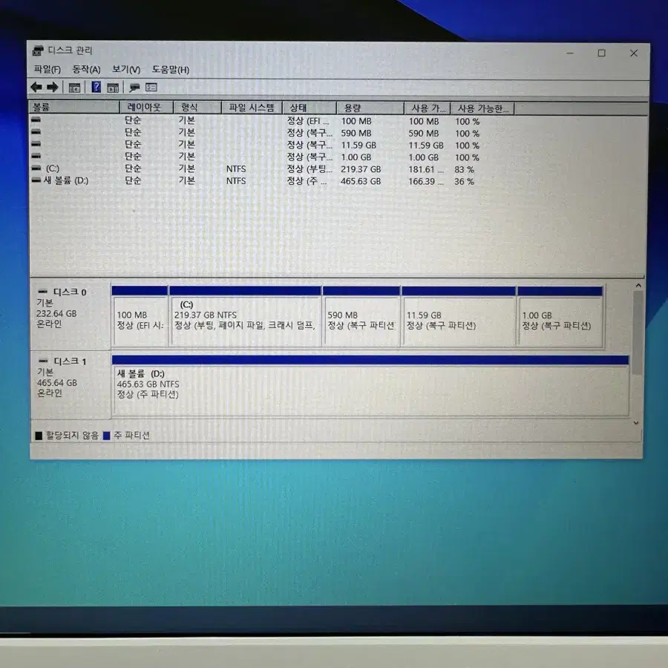
Task: Select the 1.00 GB recovery partition block
Action: [x=560, y=317]
